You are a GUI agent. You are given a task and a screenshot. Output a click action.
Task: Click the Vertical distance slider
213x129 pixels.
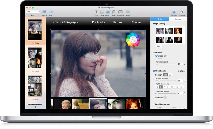coord(166,81)
